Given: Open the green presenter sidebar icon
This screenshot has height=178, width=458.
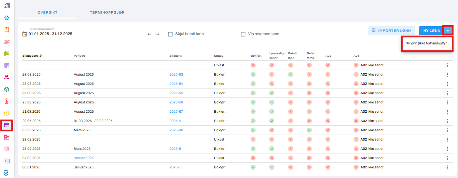Looking at the screenshot, I should (7, 53).
